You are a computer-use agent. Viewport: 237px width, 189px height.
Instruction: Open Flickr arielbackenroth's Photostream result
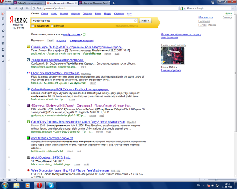(55, 73)
